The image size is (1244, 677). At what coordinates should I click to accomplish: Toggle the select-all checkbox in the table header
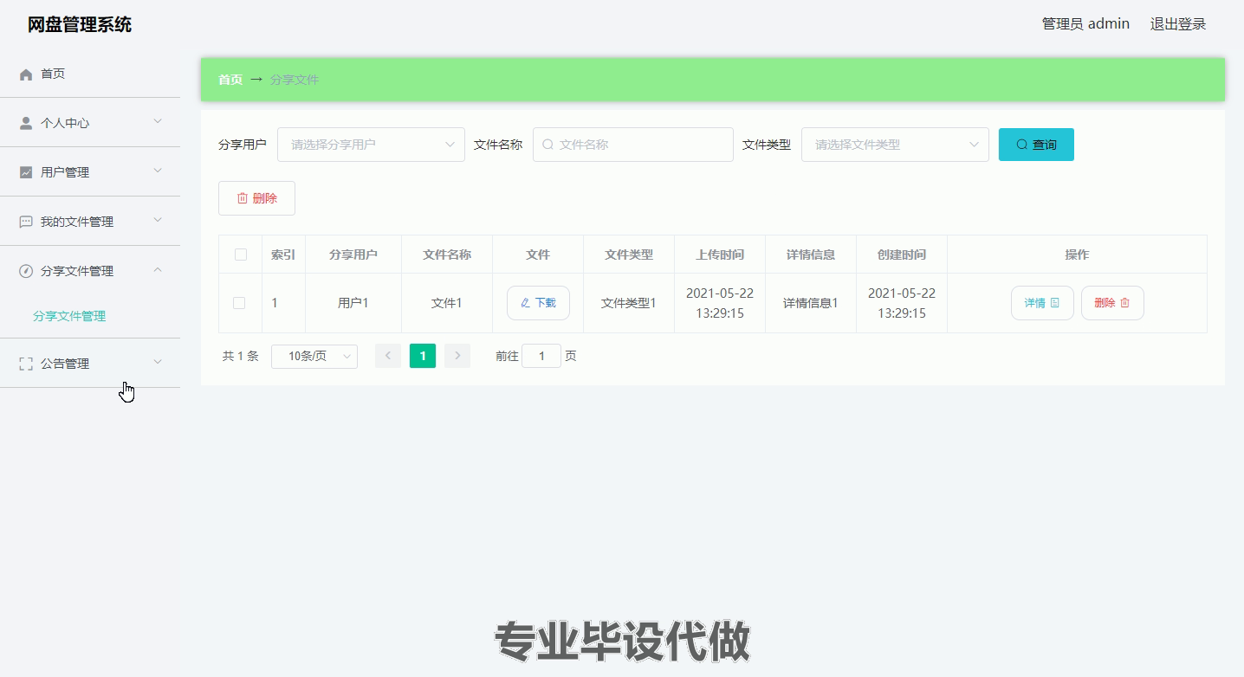point(241,255)
